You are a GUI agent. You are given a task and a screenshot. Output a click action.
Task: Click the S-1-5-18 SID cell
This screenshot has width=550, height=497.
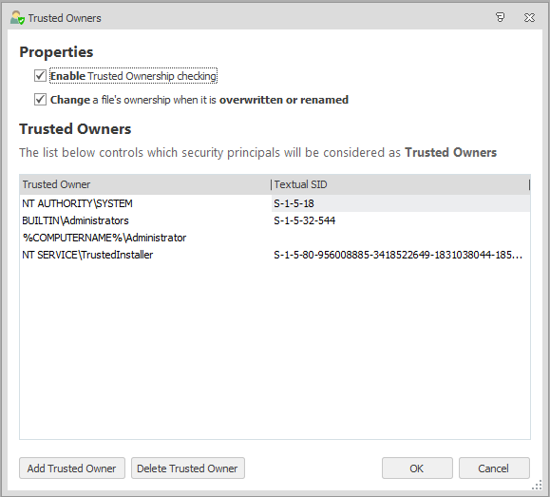294,203
